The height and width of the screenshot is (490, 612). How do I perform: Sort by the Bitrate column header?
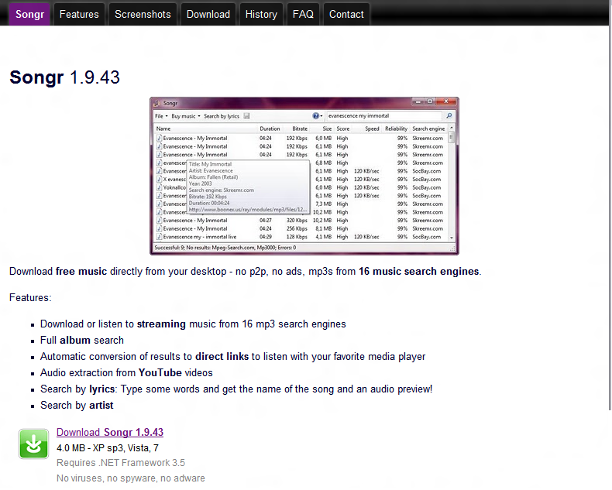(x=300, y=128)
